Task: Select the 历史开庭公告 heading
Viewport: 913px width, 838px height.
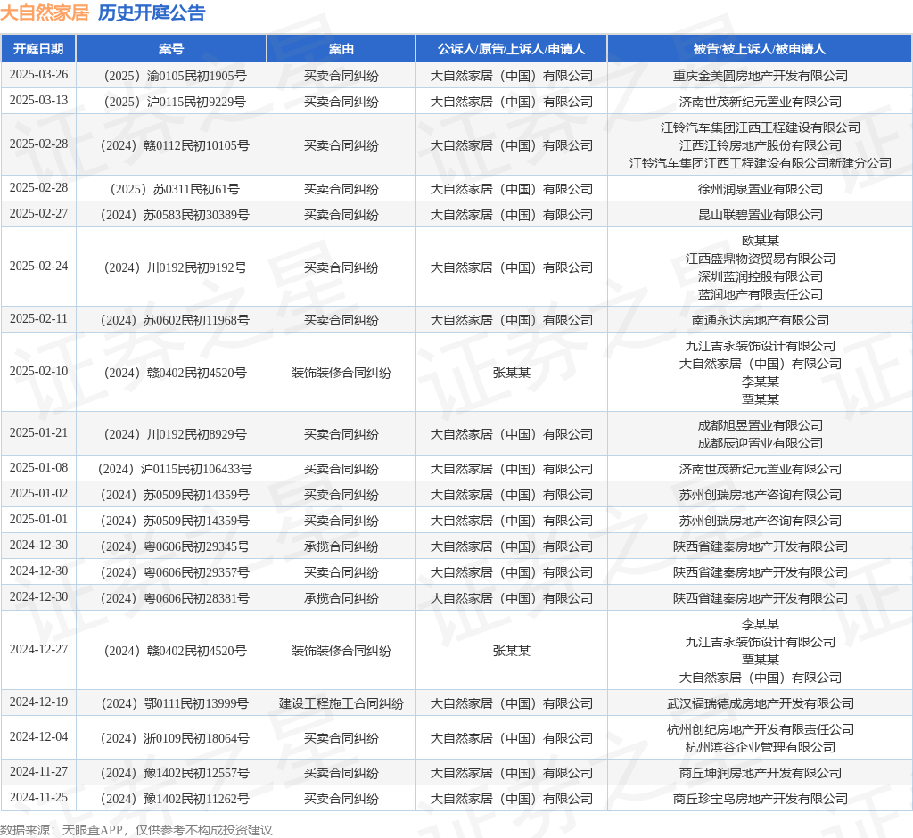Action: point(152,12)
